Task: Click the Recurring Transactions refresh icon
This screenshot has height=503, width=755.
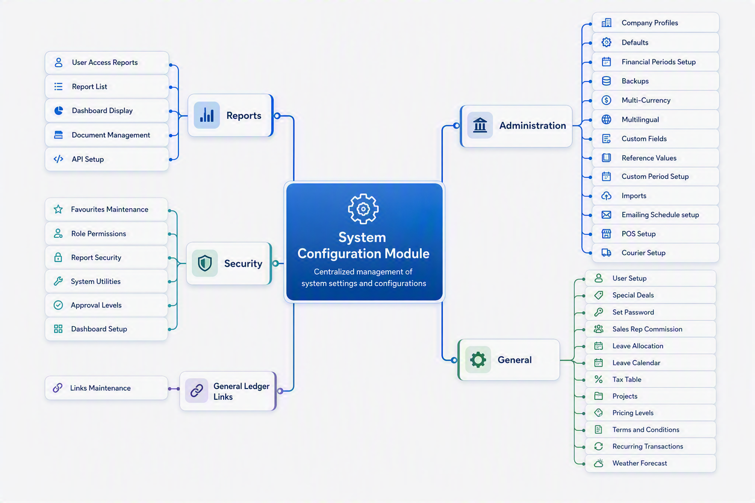Action: (x=599, y=446)
